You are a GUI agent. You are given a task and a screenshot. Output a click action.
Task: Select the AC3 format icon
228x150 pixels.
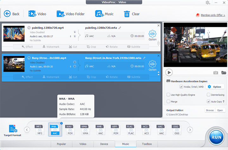click(146, 129)
